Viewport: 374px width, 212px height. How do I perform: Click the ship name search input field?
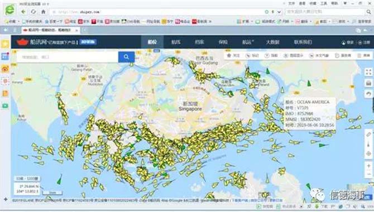point(68,57)
